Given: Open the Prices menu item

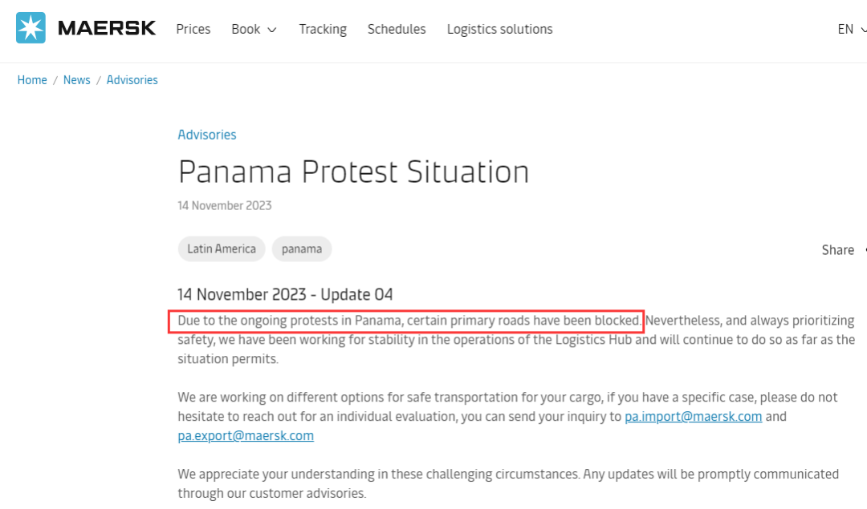Looking at the screenshot, I should (x=193, y=30).
